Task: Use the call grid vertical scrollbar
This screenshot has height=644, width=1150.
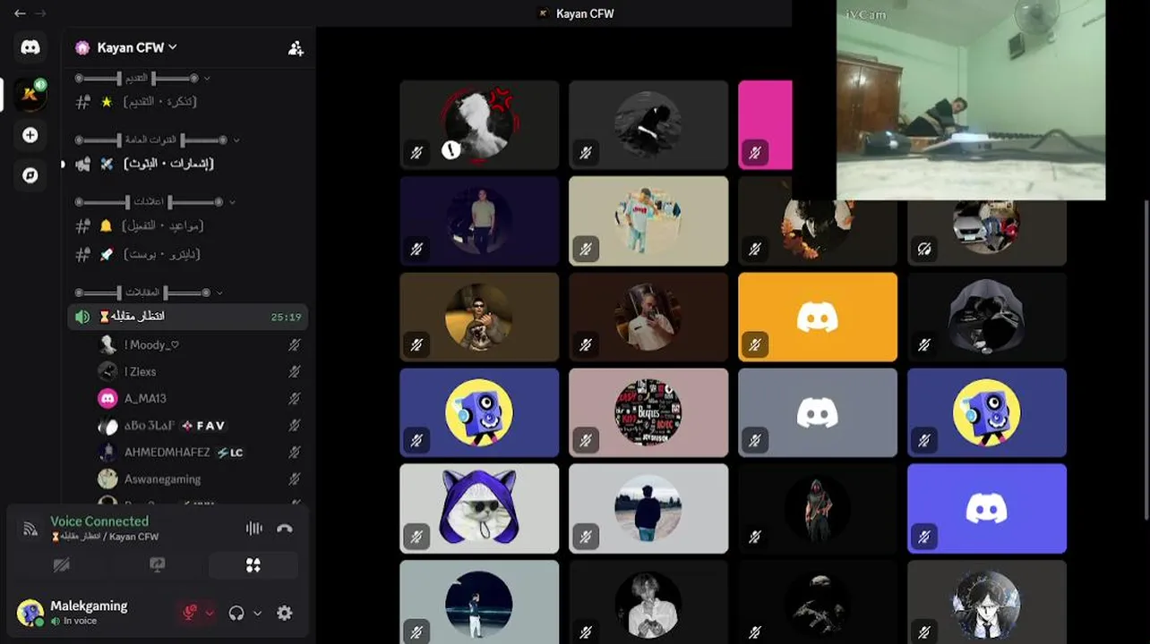Action: pyautogui.click(x=1146, y=358)
